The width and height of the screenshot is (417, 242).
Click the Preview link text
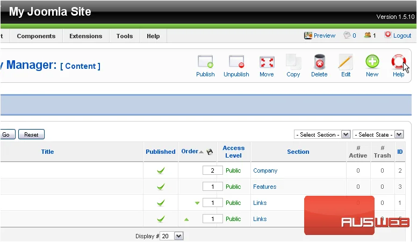[325, 35]
